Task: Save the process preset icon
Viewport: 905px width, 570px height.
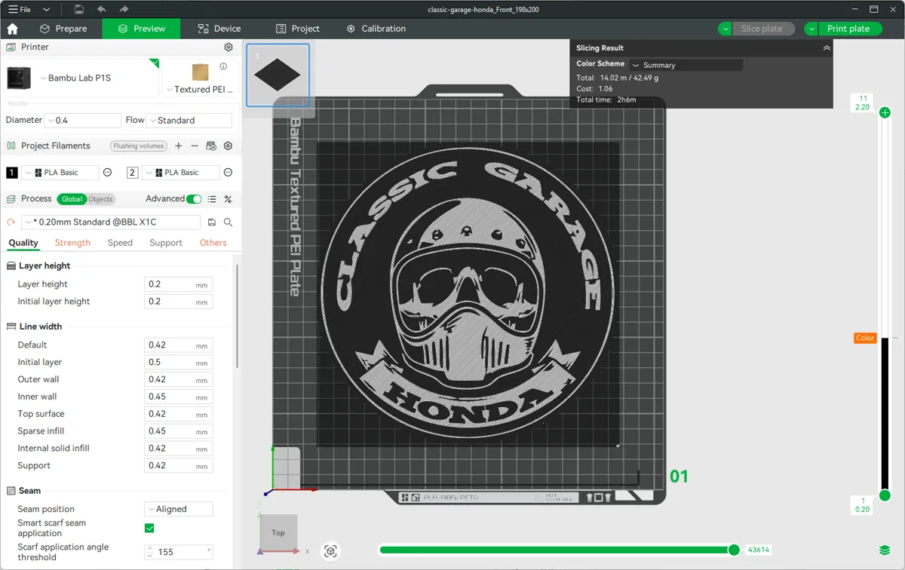Action: [x=212, y=222]
